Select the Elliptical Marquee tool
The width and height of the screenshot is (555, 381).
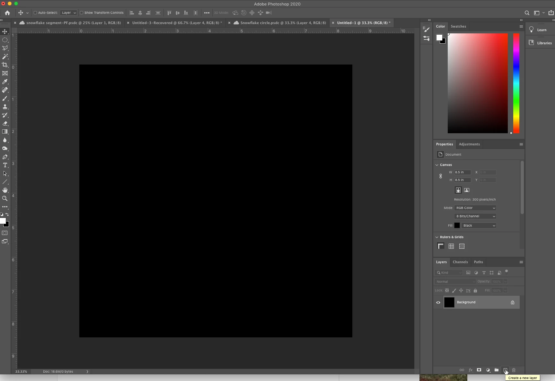5,40
